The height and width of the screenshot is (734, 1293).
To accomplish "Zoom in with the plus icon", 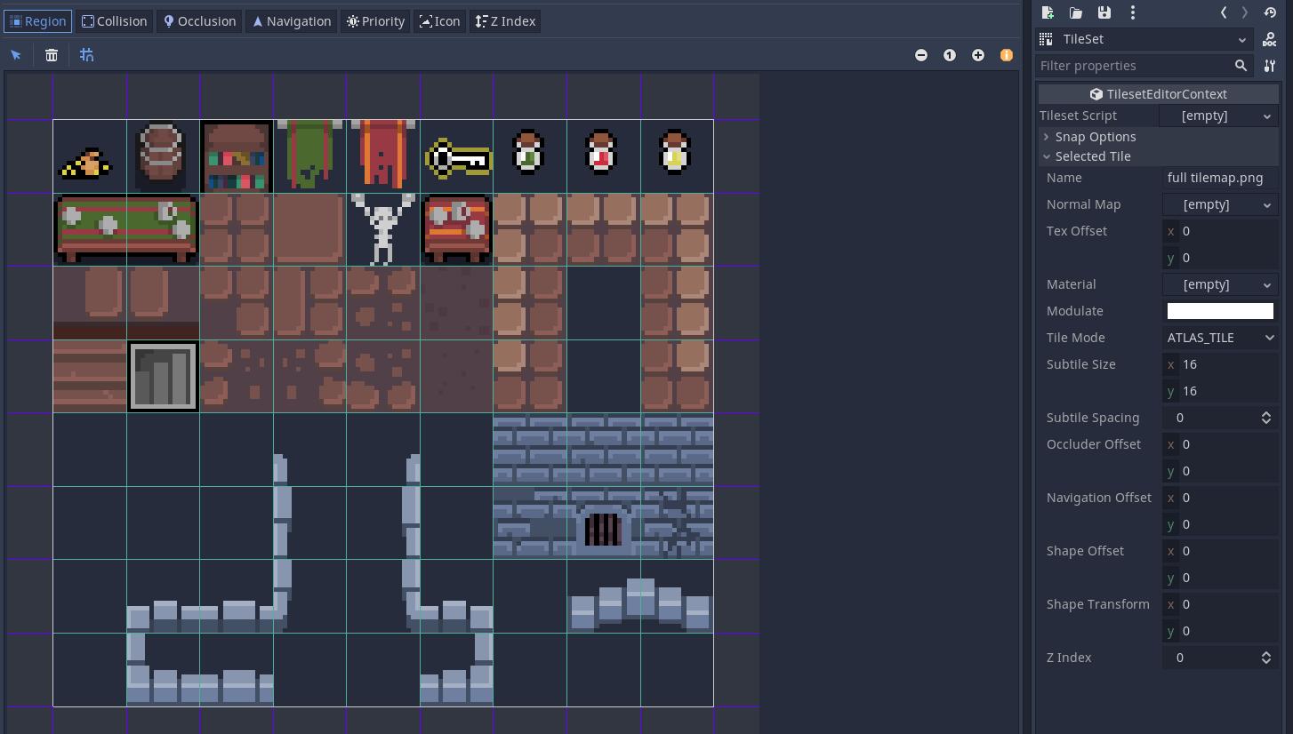I will click(x=978, y=55).
